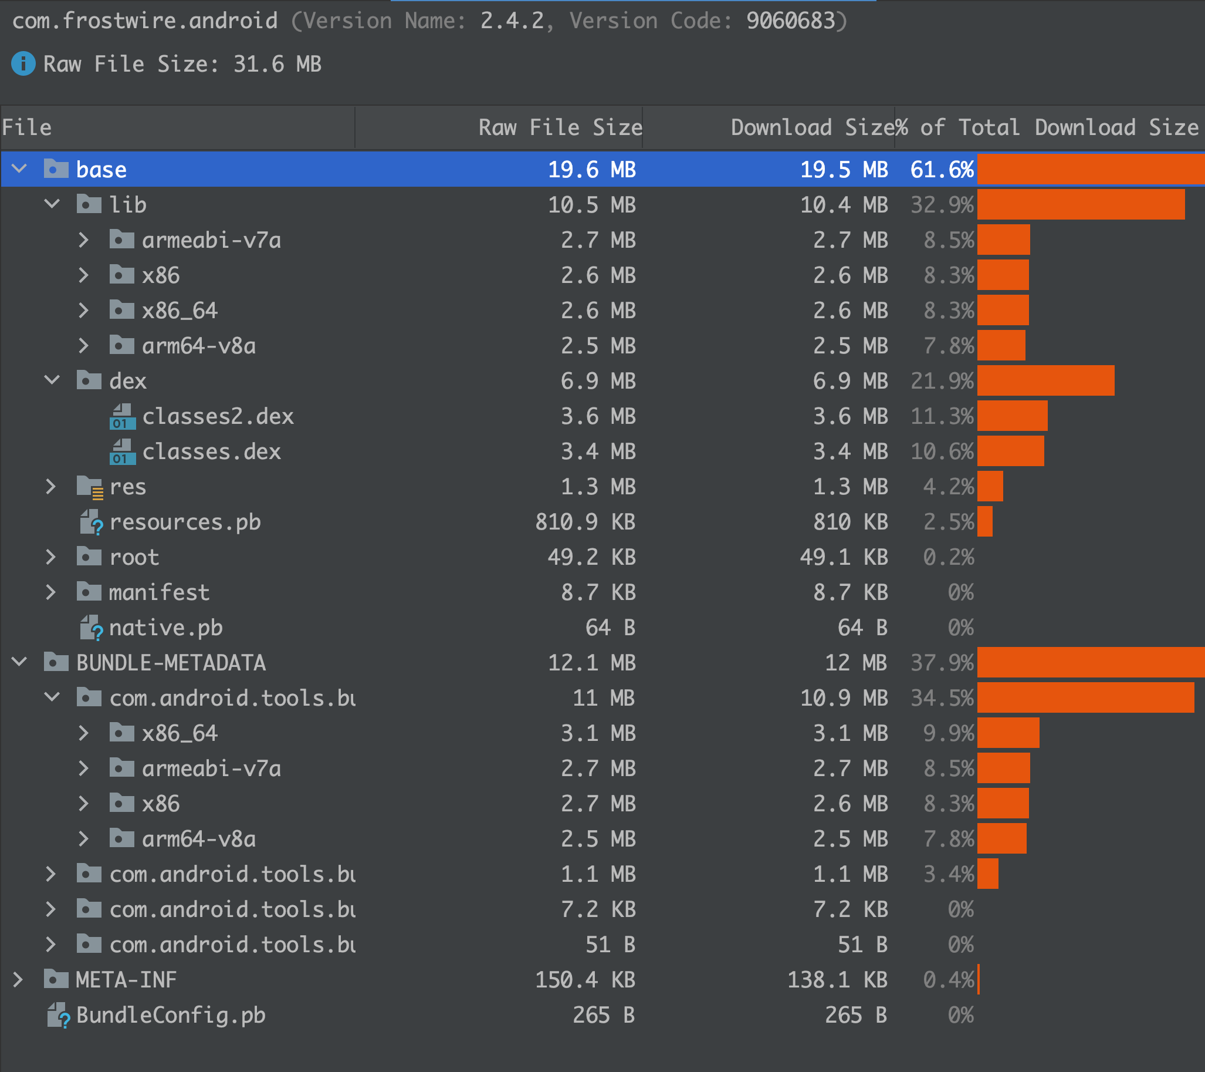Collapse the lib folder
Image resolution: width=1205 pixels, height=1072 pixels.
tap(52, 204)
